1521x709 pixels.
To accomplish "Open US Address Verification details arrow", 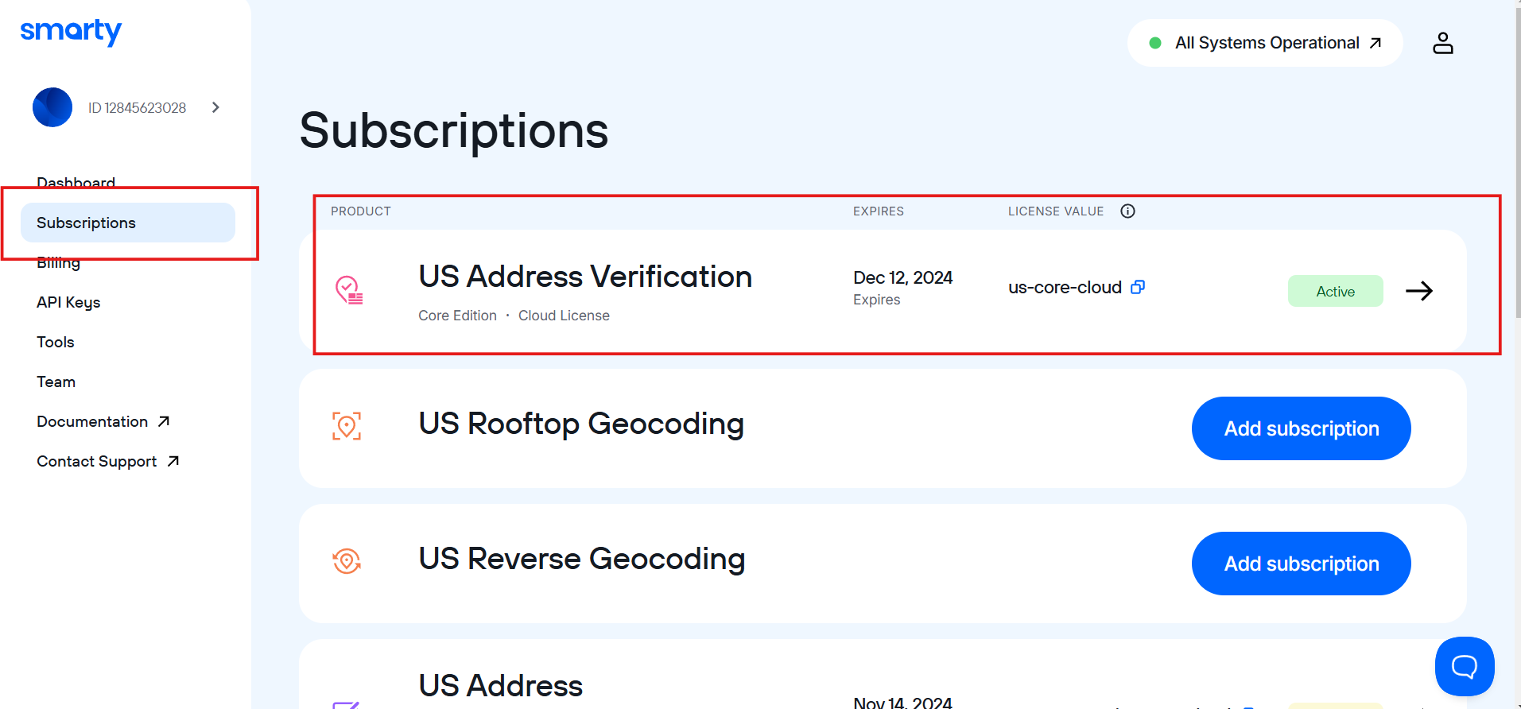I will 1419,291.
